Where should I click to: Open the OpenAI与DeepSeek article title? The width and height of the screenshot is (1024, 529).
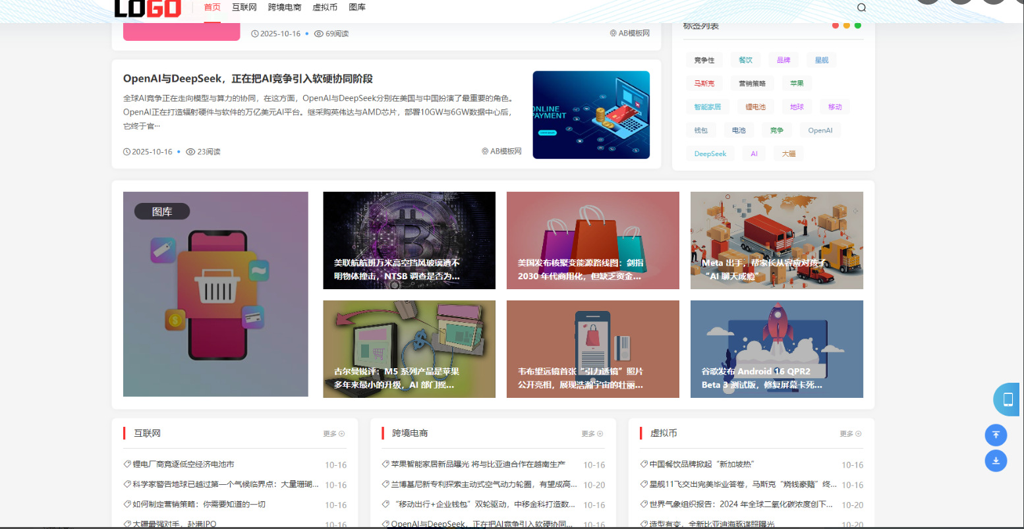248,78
